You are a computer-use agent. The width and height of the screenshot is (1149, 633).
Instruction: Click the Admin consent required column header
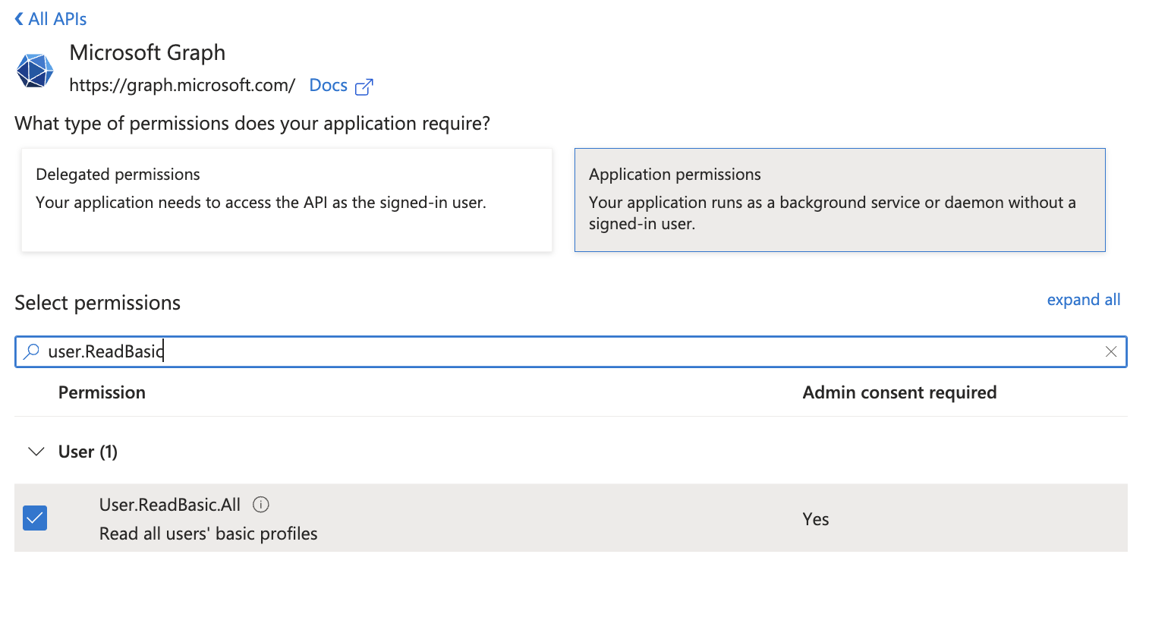(x=899, y=392)
